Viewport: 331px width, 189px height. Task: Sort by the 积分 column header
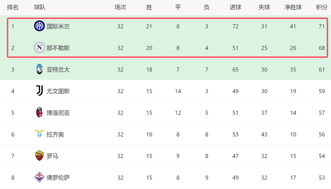click(x=322, y=7)
